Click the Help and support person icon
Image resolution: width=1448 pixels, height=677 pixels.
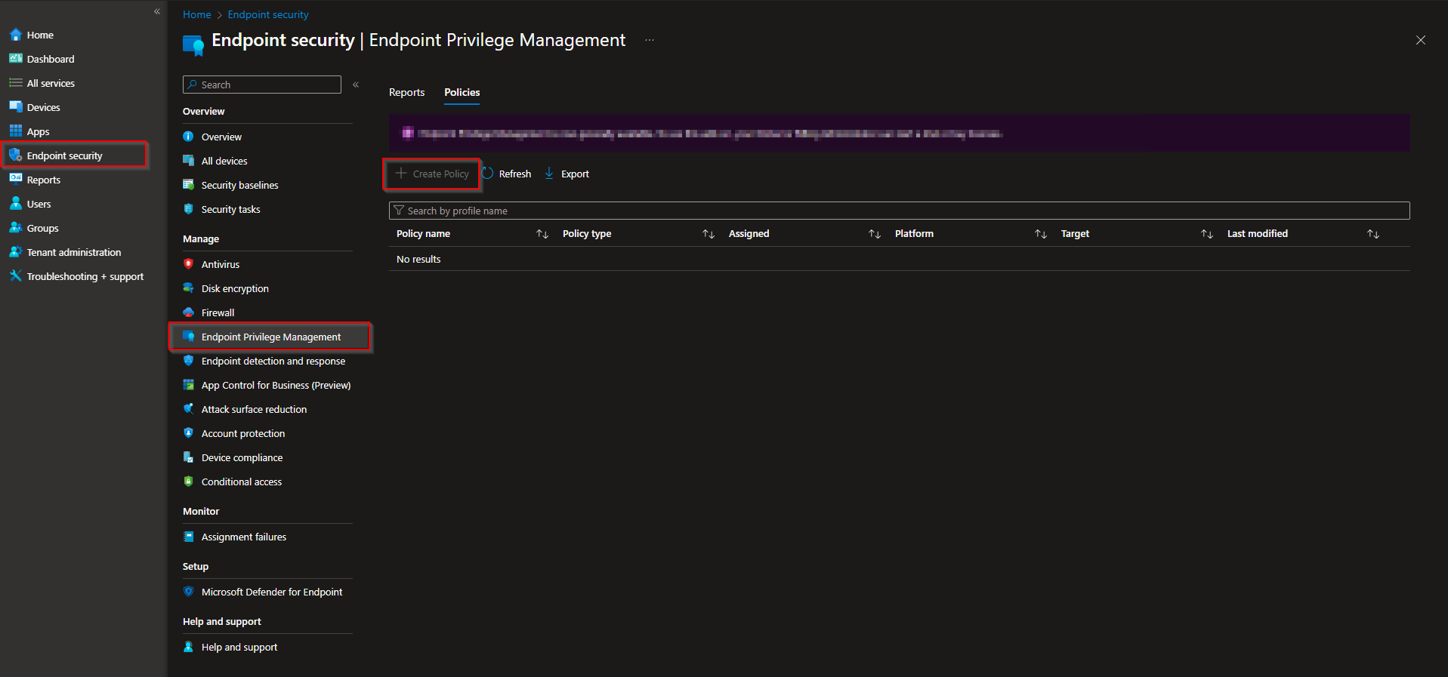point(189,647)
